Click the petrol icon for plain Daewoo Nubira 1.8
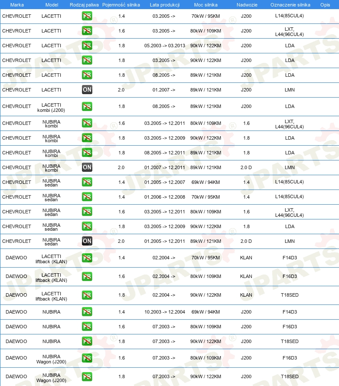Screen dimensions: 339x386 click(87, 341)
